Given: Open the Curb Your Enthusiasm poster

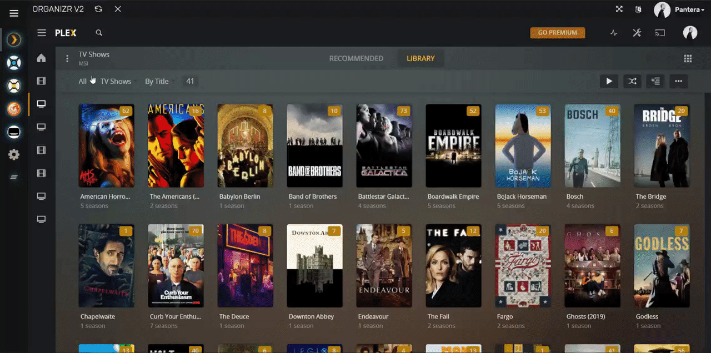Looking at the screenshot, I should tap(176, 266).
